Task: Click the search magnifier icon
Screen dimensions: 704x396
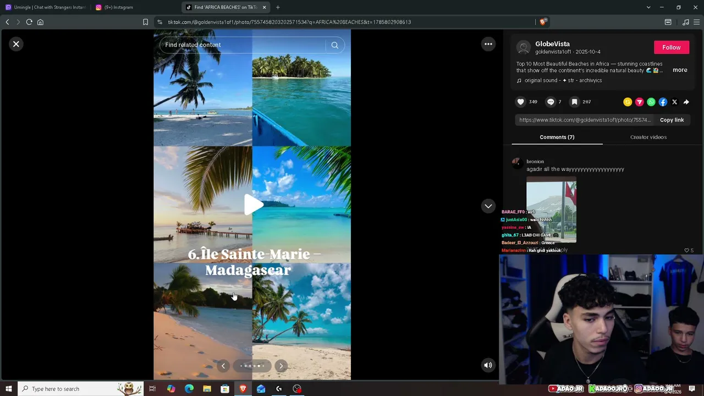Action: point(335,45)
